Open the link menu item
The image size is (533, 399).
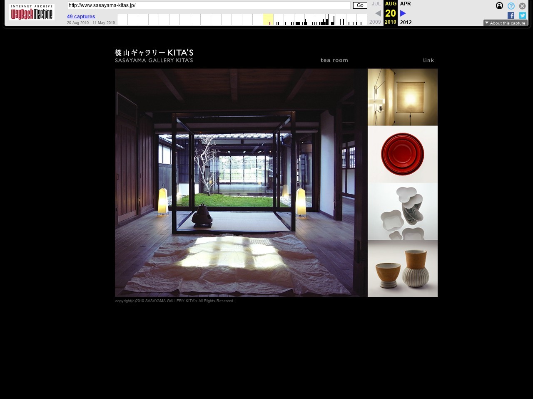pos(428,60)
